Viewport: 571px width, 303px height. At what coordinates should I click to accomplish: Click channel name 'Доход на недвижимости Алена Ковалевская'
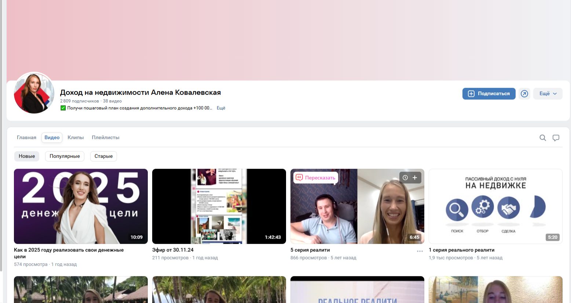(140, 92)
